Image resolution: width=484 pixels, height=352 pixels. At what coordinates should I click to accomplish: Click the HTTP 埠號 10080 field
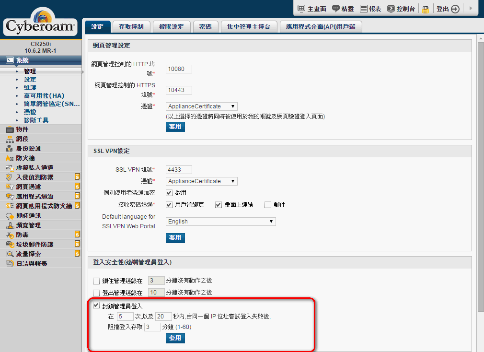[x=179, y=69]
